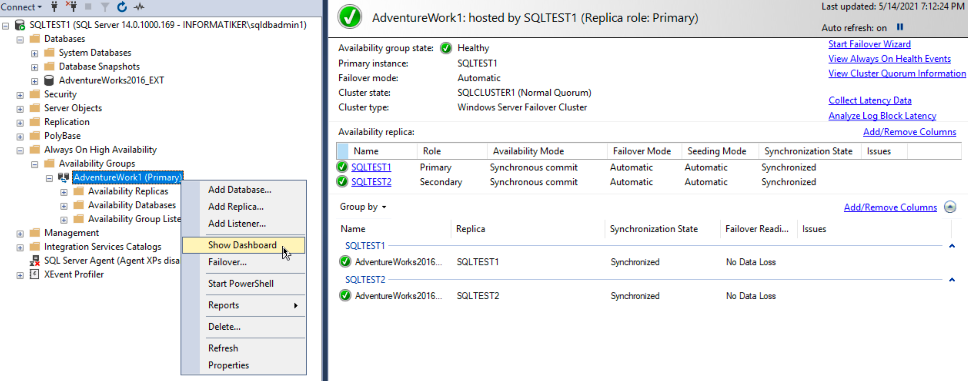
Task: Choose Refresh from context menu
Action: 243,348
